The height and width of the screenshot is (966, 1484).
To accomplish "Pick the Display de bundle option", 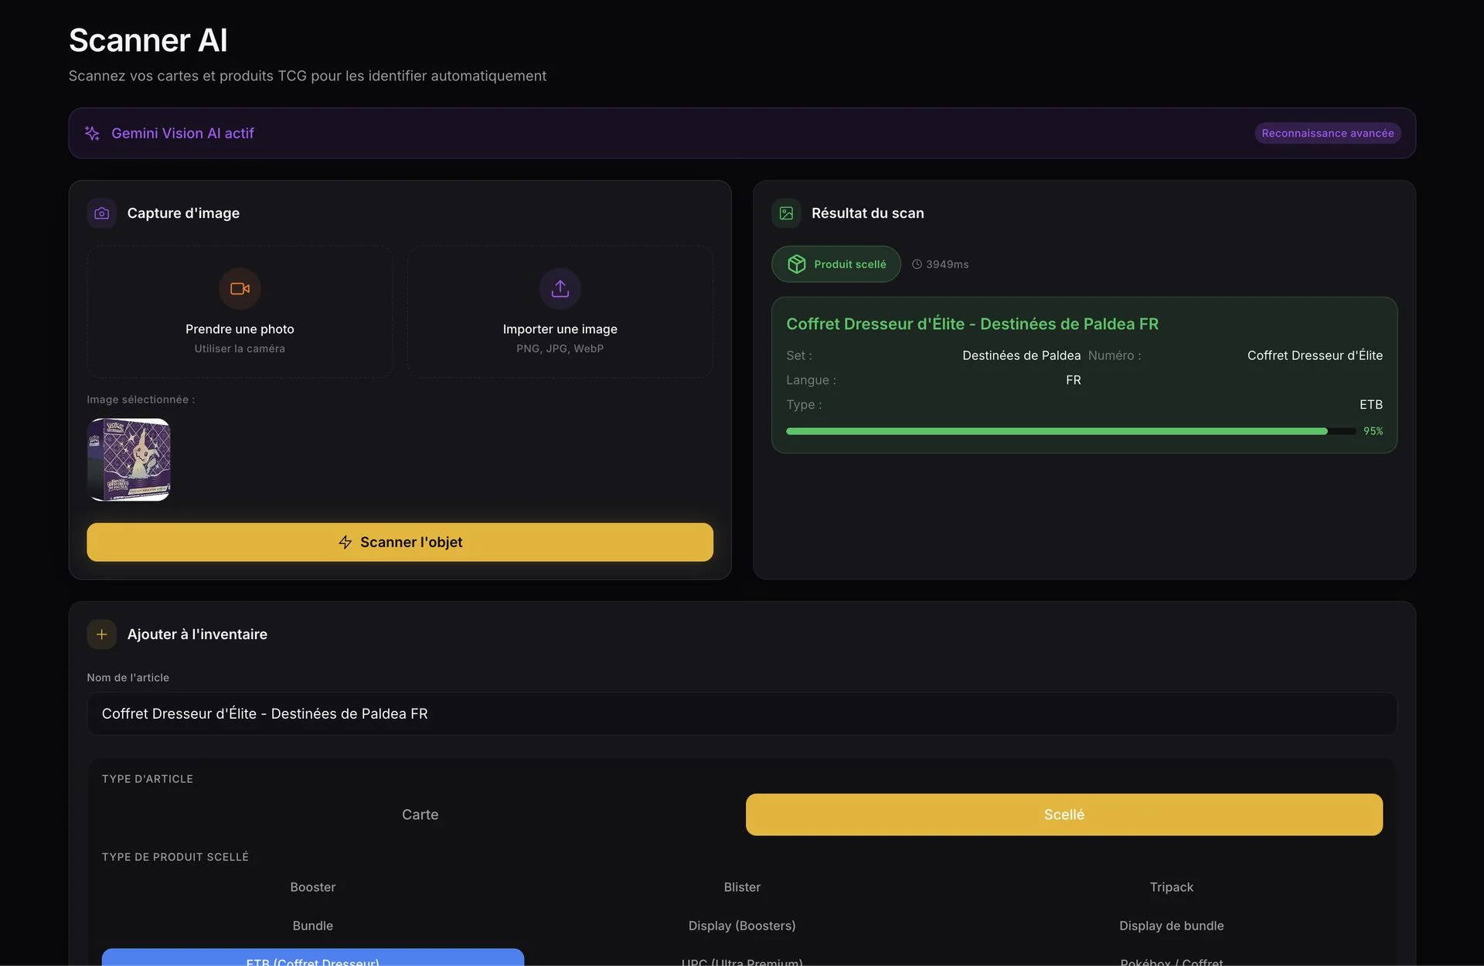I will [x=1171, y=926].
